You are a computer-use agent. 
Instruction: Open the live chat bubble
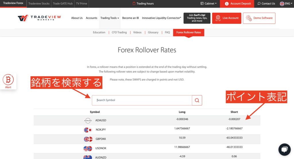click(285, 150)
